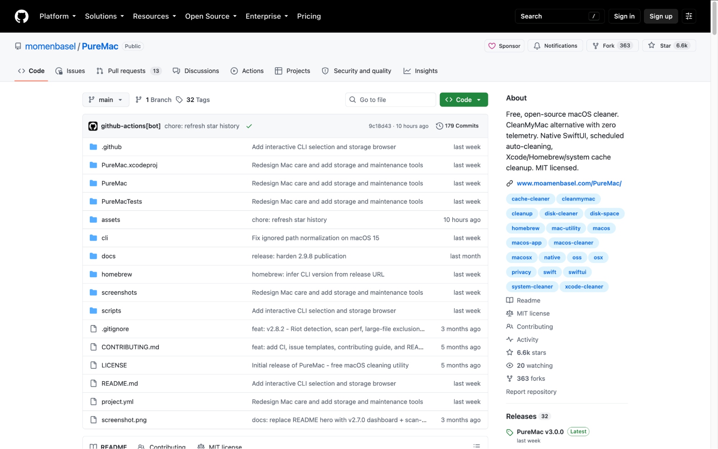
Task: Click Report repository
Action: pos(531,392)
